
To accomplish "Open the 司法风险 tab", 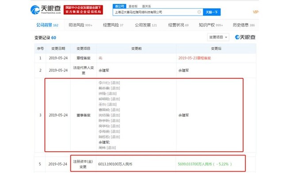I will tap(80, 25).
